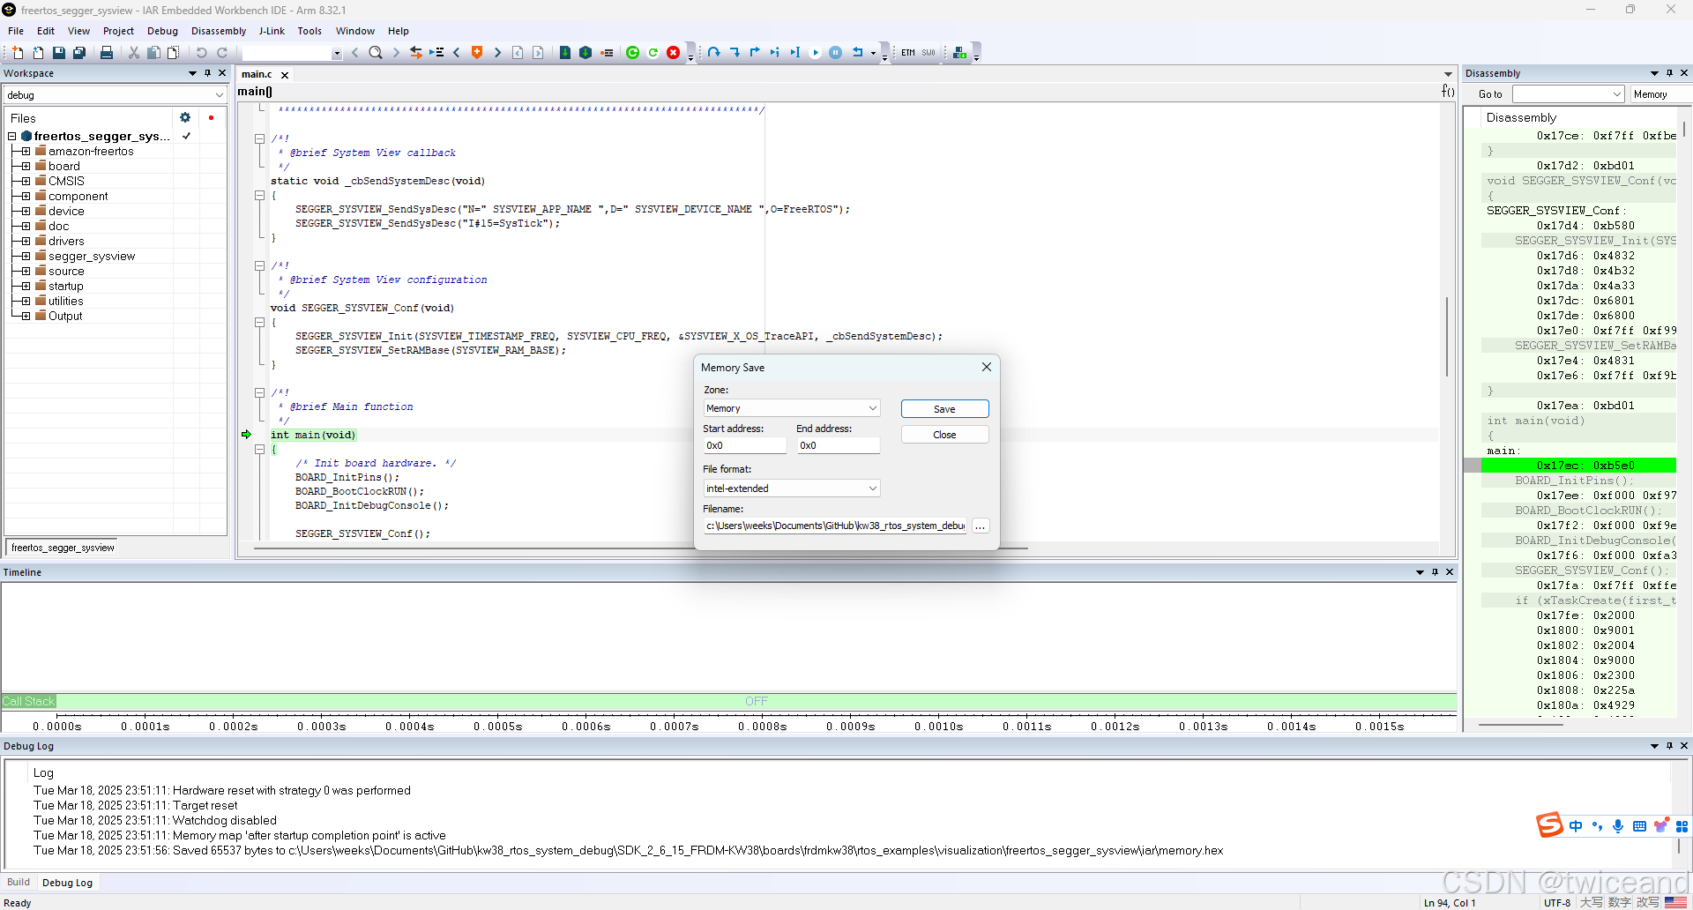
Task: Select the main.c editor tab
Action: coord(257,74)
